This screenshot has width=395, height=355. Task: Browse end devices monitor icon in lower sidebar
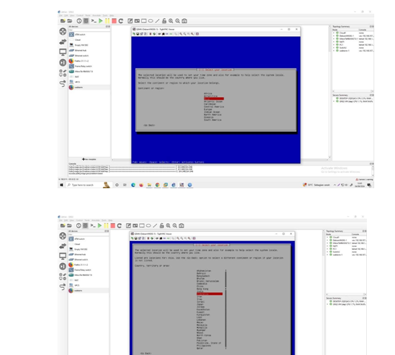tap(63, 256)
